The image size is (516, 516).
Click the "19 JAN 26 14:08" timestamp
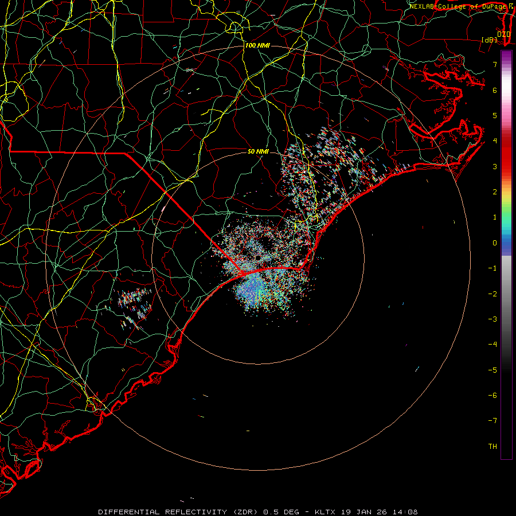pyautogui.click(x=380, y=512)
